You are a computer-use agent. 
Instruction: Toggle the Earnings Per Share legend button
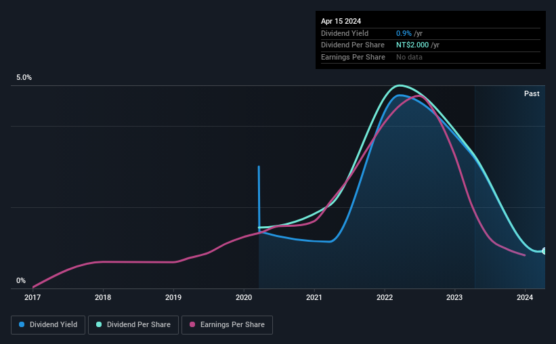click(x=227, y=325)
